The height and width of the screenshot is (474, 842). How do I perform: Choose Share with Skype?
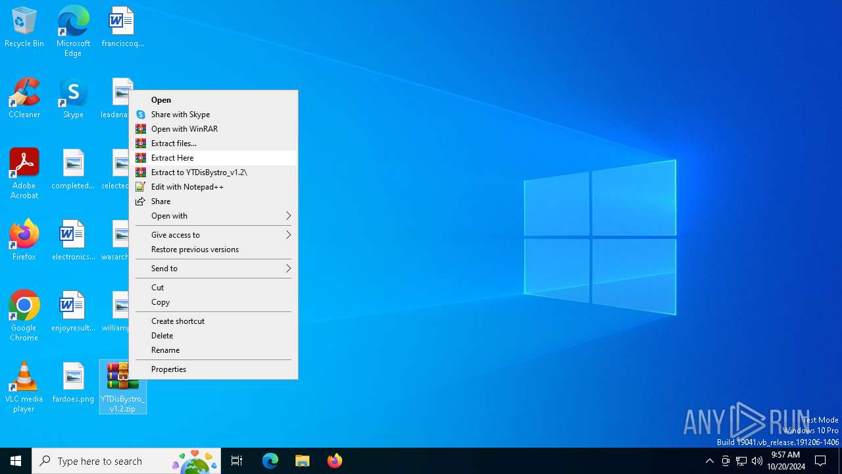[213, 115]
